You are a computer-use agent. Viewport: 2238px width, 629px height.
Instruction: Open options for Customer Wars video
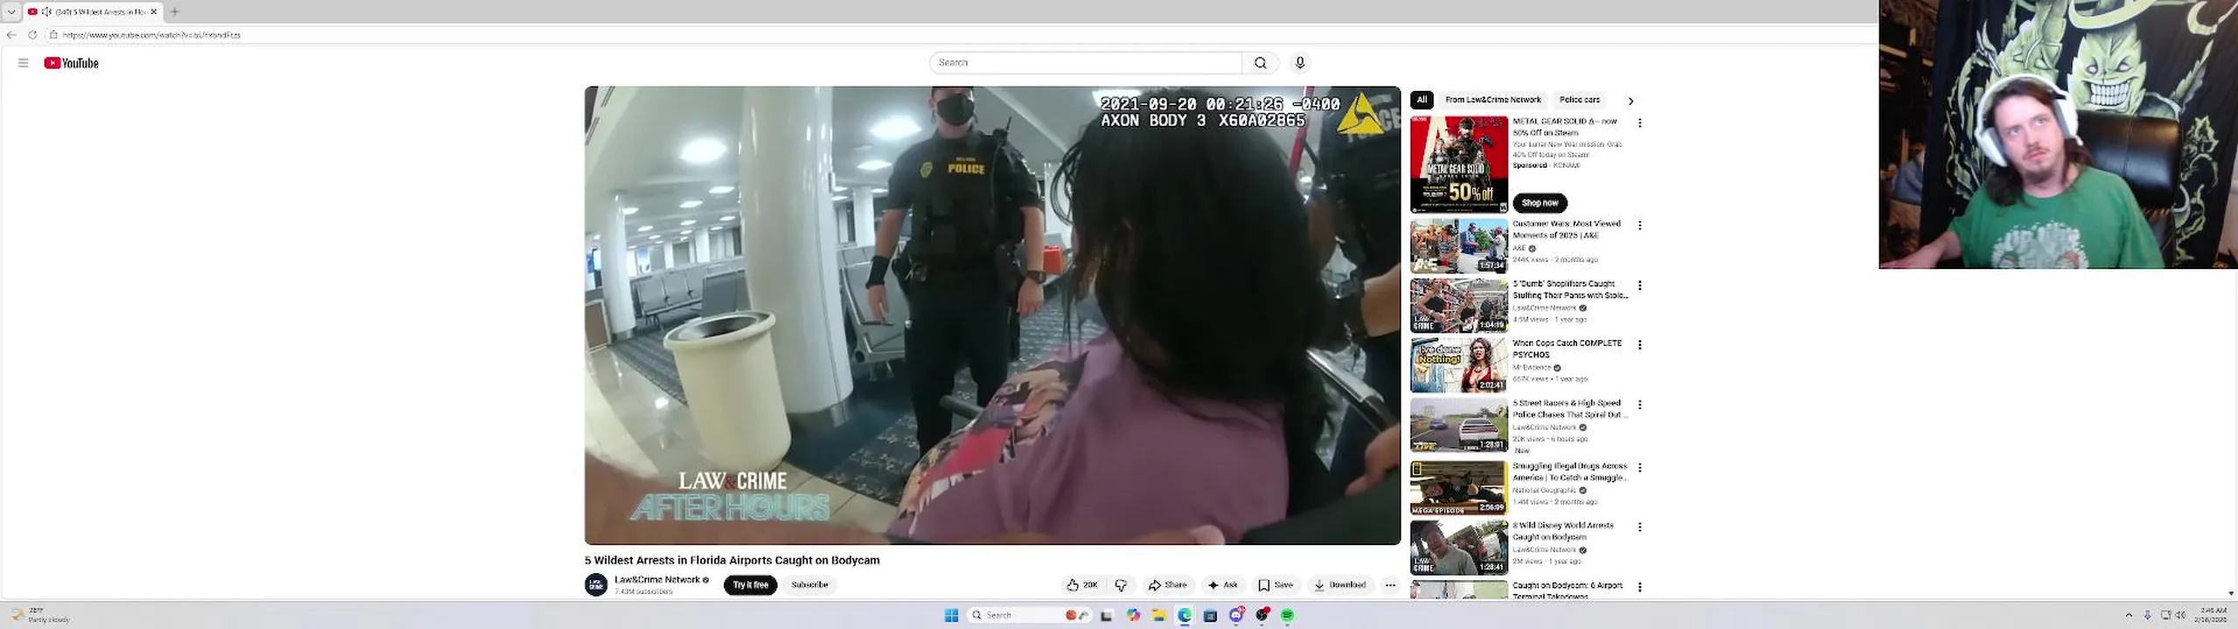click(1640, 225)
